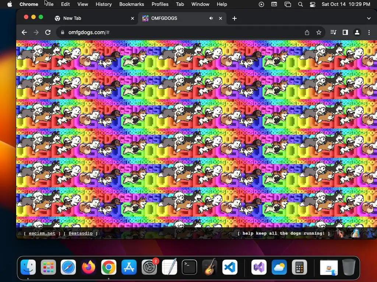Open Calculator from the Dock

[299, 267]
